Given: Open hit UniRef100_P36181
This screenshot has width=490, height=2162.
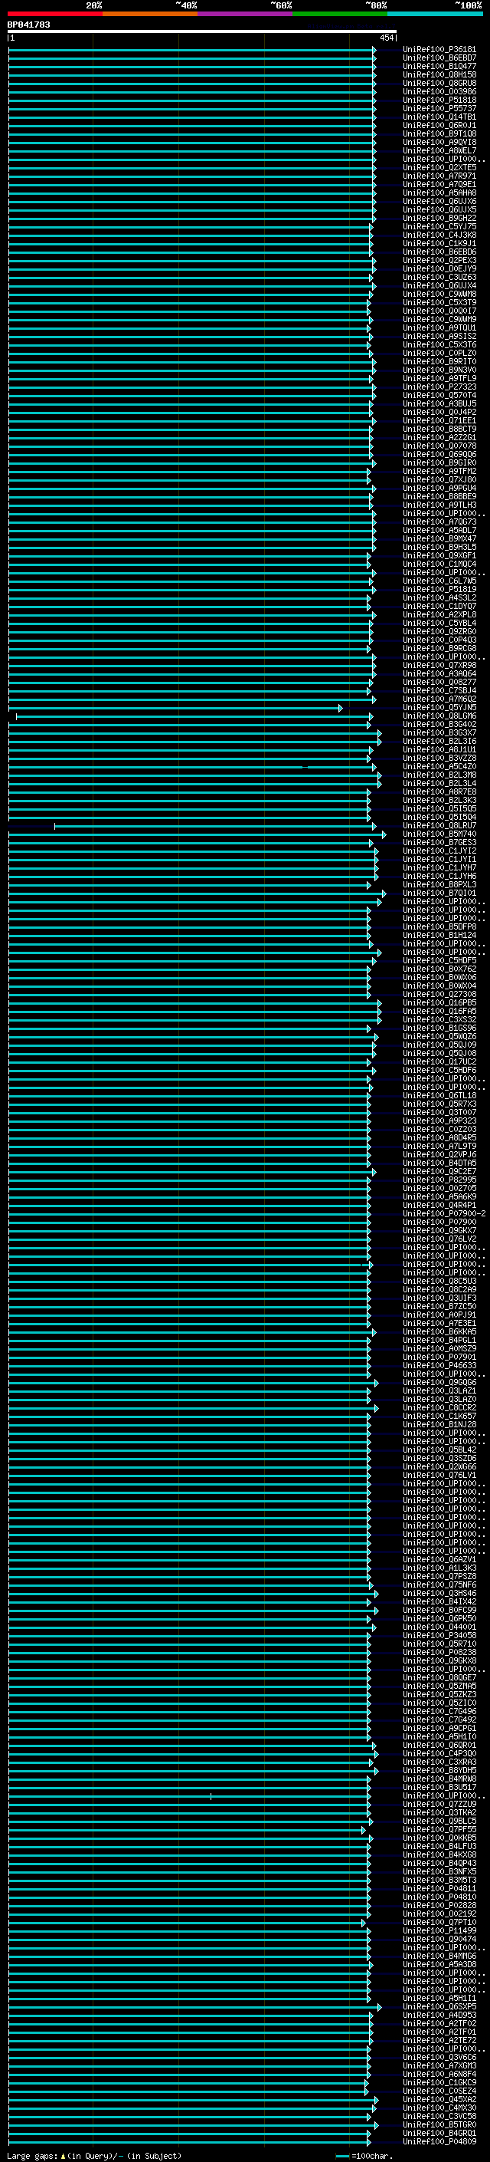Looking at the screenshot, I should [x=439, y=50].
